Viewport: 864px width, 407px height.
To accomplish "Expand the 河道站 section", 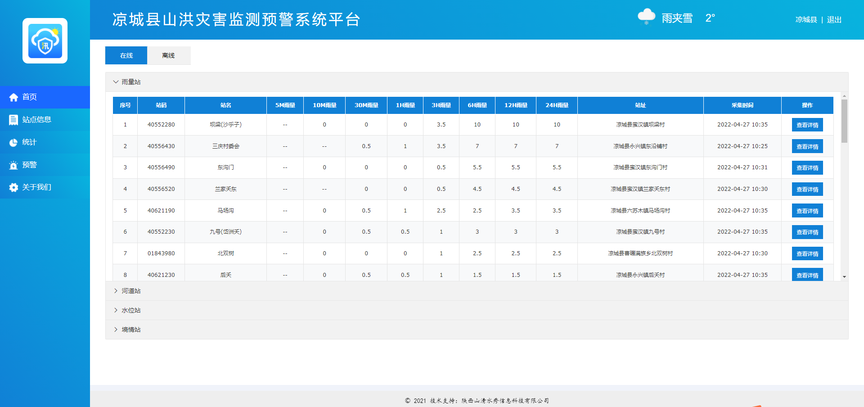I will [x=116, y=291].
